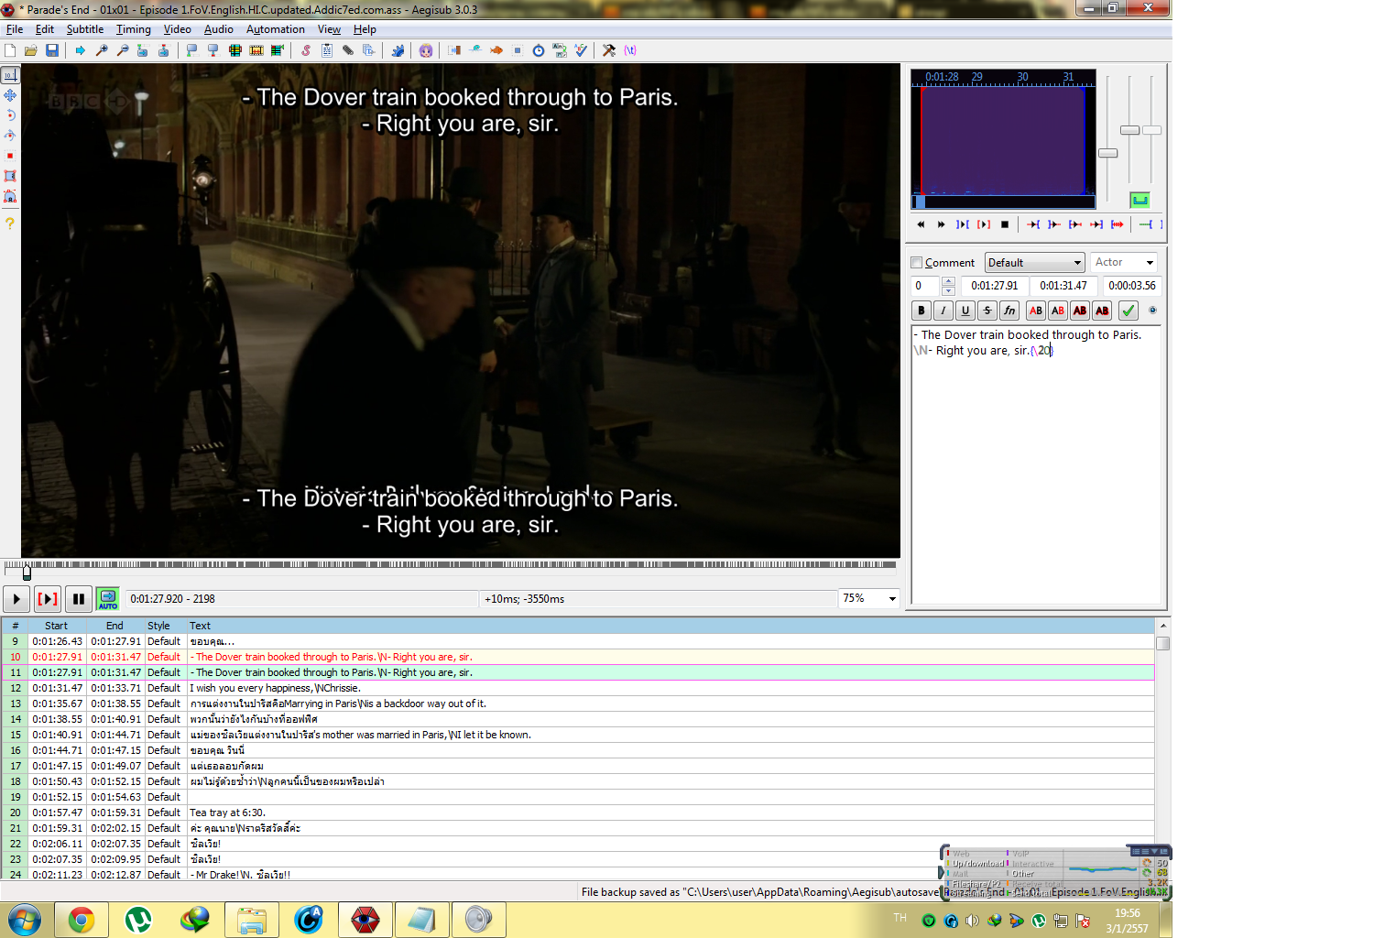
Task: Toggle the Comment checkbox
Action: click(x=917, y=263)
